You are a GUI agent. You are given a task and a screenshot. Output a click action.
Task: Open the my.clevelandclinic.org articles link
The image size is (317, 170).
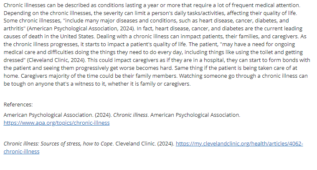click(239, 144)
